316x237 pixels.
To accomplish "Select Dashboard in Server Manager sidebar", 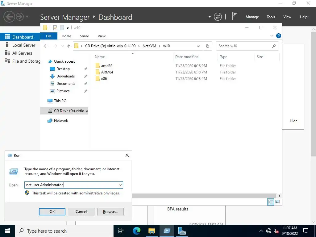I will [20, 37].
